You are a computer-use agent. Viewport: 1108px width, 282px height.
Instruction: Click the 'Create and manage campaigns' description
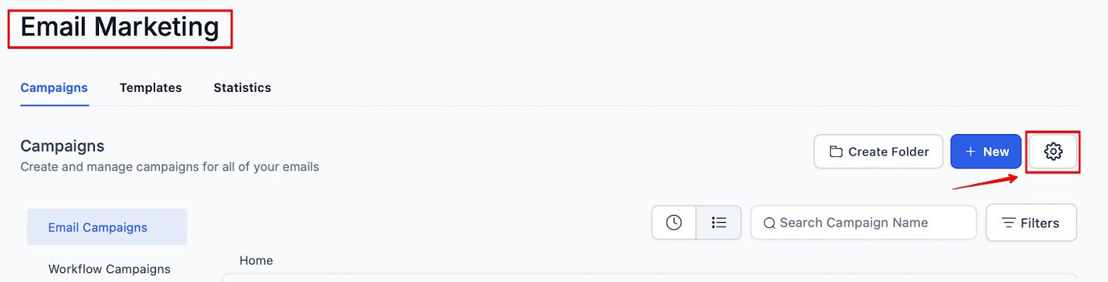coord(170,167)
